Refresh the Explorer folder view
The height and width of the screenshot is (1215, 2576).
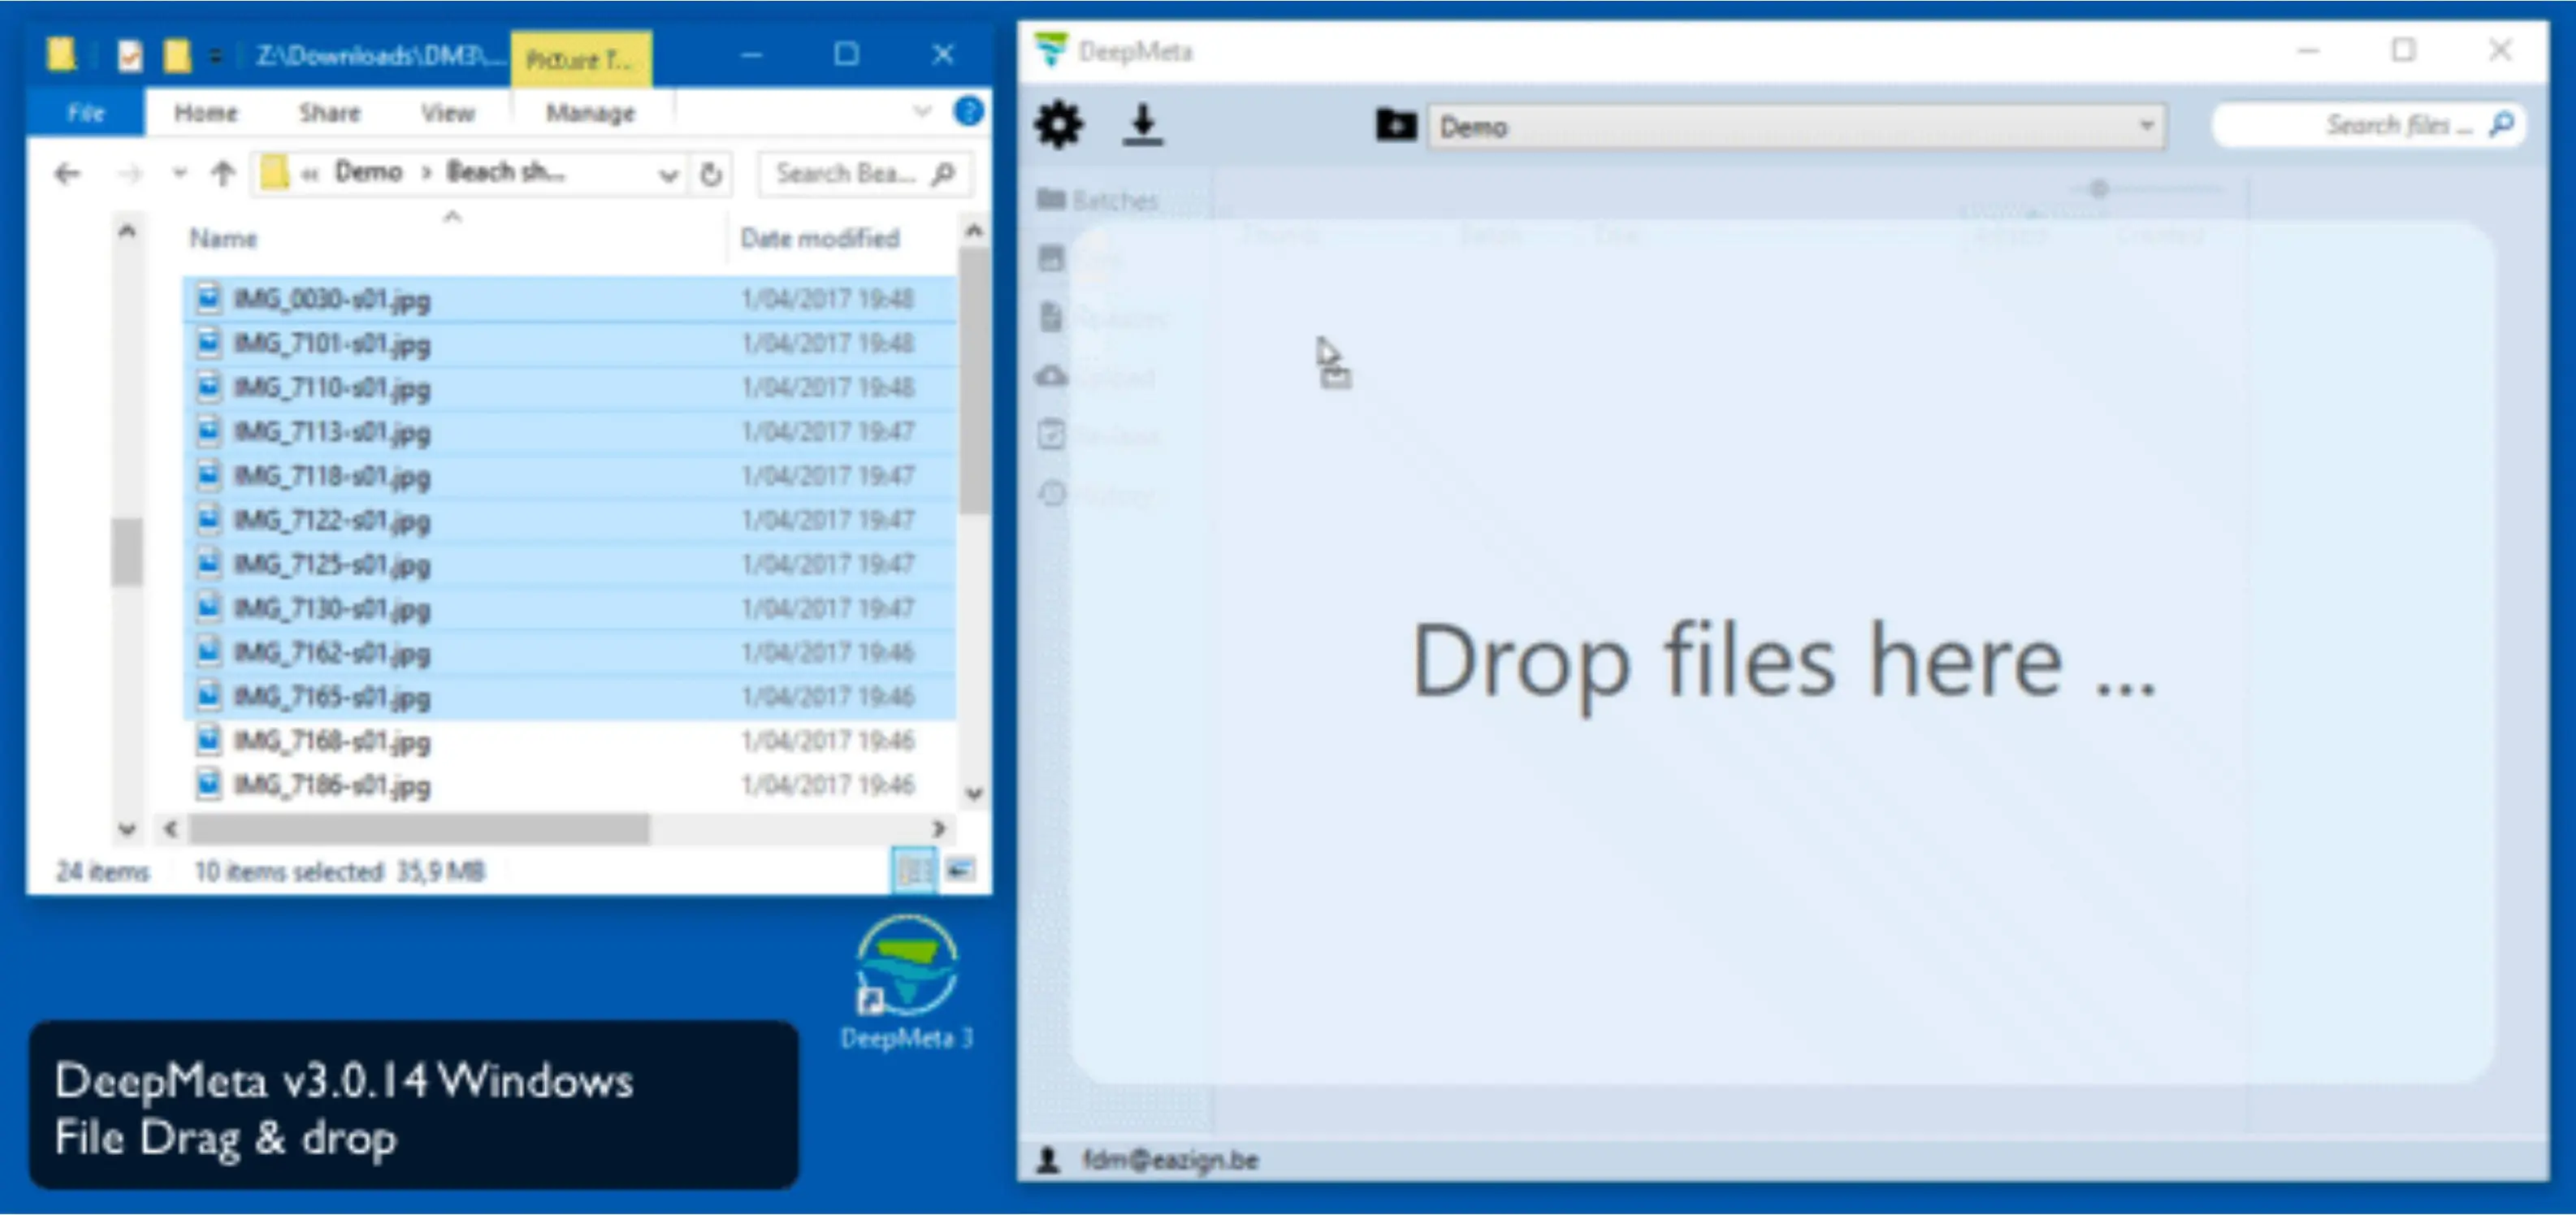tap(711, 175)
